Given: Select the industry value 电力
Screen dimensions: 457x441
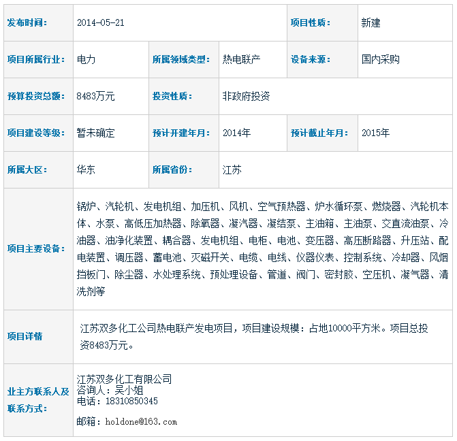Looking at the screenshot, I should coord(86,59).
